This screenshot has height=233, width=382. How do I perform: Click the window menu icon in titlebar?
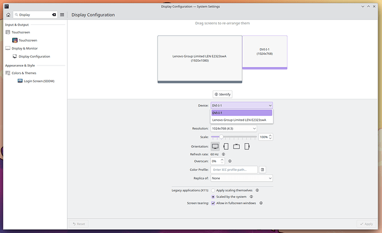(x=7, y=7)
